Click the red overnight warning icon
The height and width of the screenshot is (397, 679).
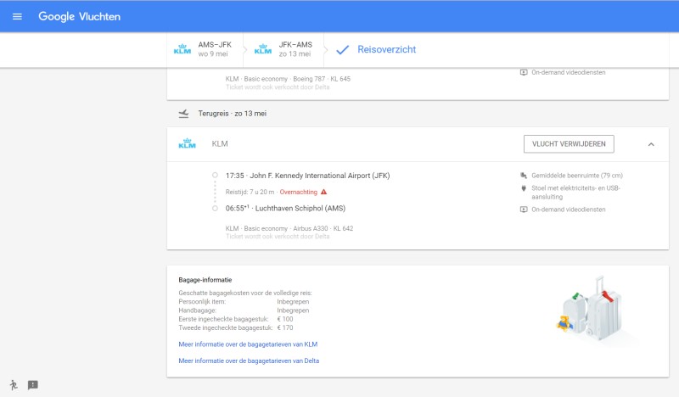(323, 192)
